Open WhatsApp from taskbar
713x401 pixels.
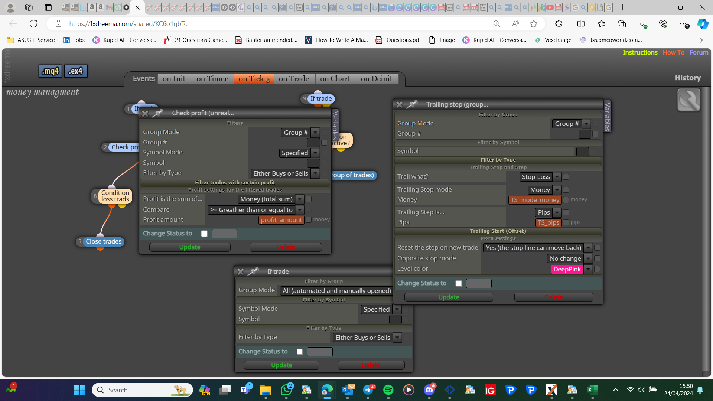coord(286,390)
